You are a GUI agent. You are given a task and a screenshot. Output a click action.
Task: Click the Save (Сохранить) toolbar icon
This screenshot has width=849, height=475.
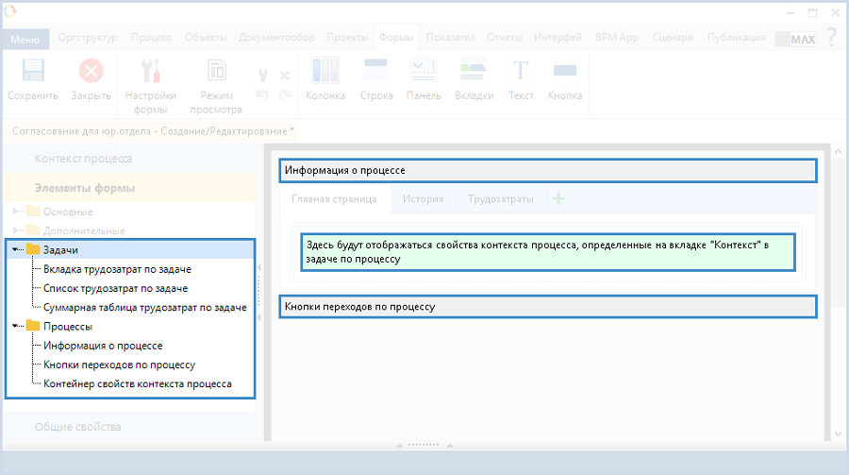(33, 72)
